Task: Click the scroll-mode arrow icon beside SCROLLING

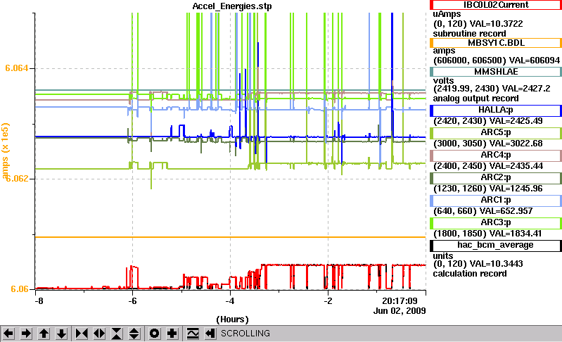Action: tap(210, 334)
